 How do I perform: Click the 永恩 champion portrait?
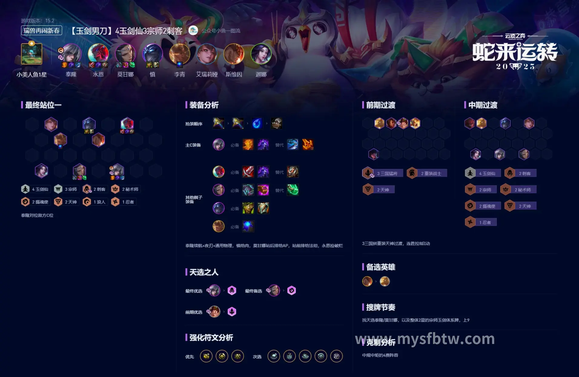coord(98,54)
